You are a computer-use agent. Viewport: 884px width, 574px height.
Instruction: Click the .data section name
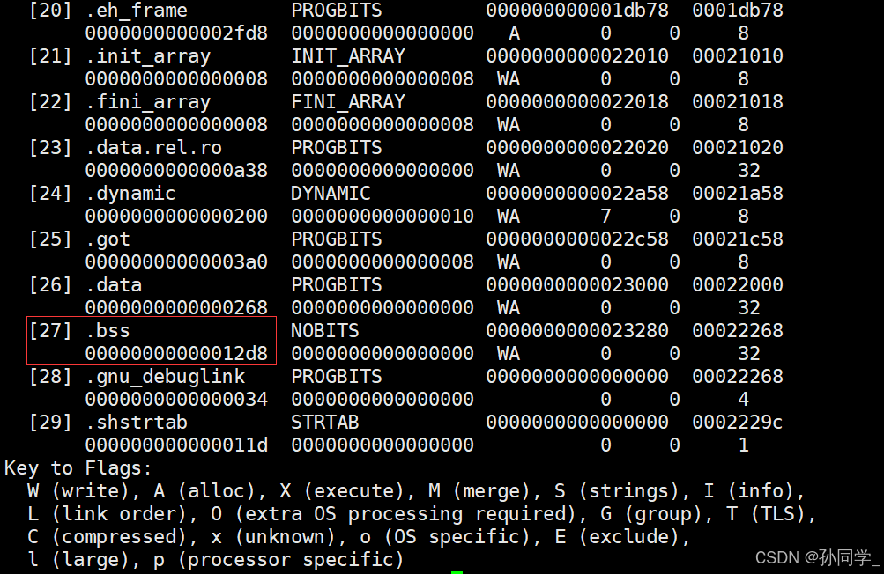(x=114, y=285)
